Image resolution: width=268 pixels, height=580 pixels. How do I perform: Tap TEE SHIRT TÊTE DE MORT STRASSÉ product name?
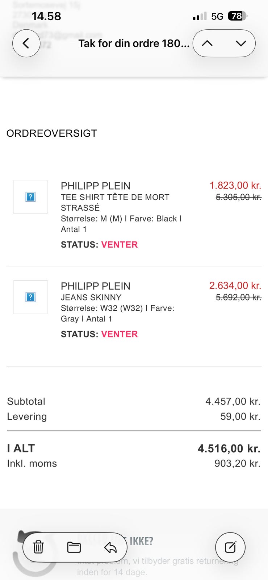[115, 202]
